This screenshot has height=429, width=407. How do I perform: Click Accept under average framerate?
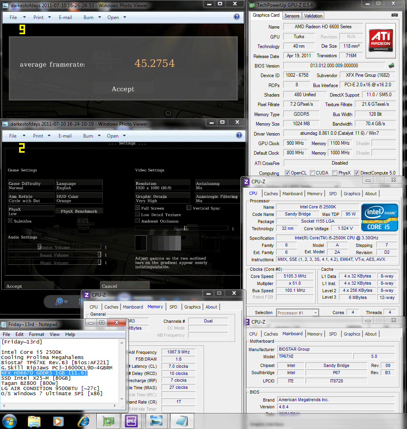click(123, 89)
